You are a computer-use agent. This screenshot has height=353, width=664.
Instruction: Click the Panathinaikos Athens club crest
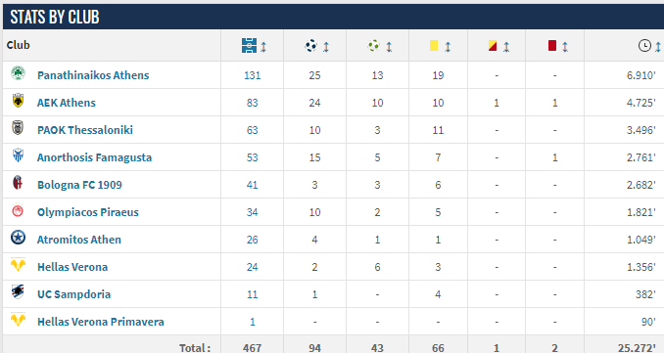click(x=18, y=73)
